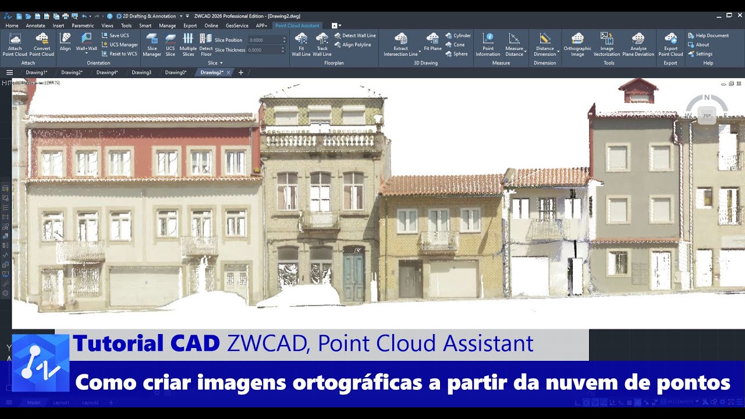
Task: Click Detect Wall Line
Action: coord(355,35)
